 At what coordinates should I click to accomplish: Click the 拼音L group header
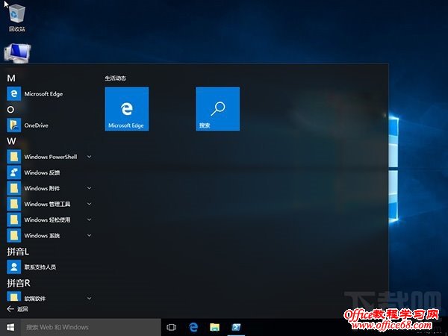[18, 252]
